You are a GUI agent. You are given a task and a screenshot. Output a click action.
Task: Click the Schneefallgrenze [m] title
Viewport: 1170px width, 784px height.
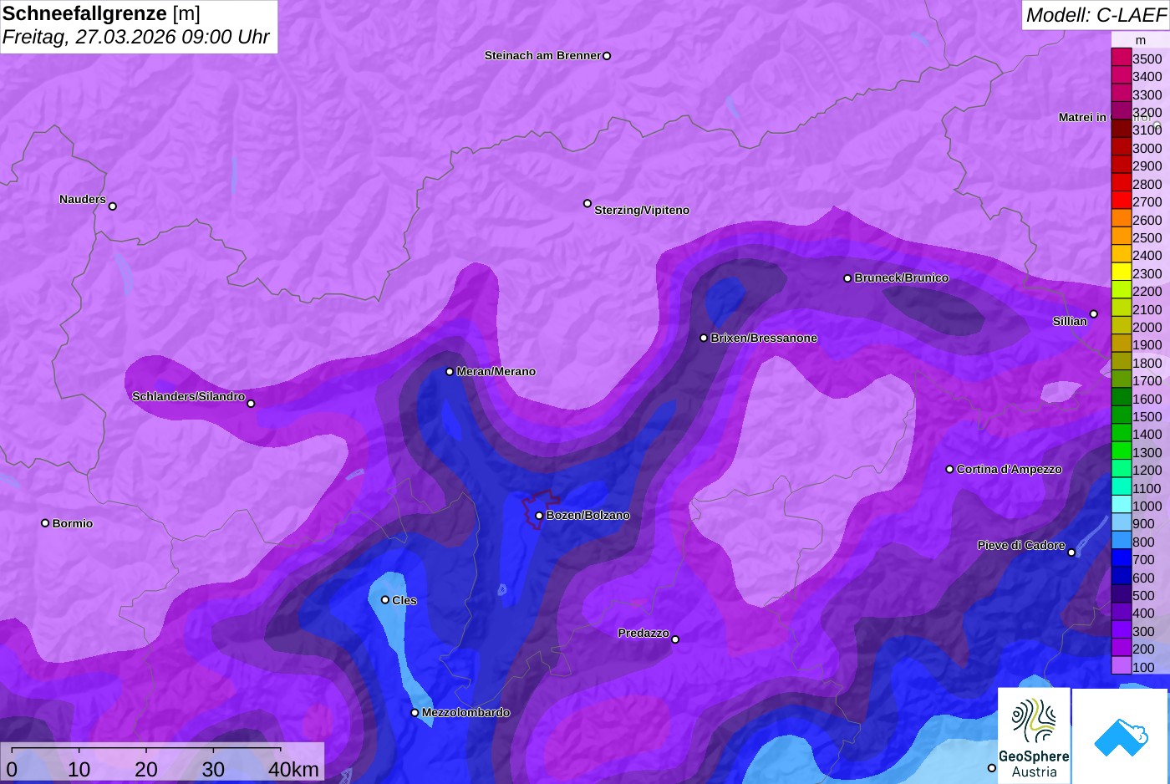(x=101, y=13)
